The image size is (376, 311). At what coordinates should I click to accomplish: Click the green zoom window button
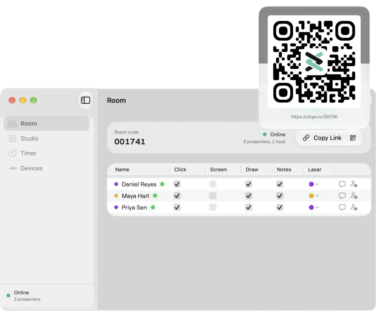coord(33,100)
